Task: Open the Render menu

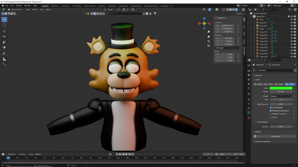Action: point(19,6)
